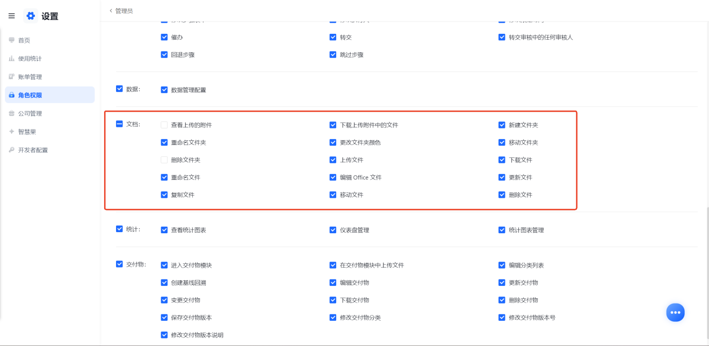Click the 公司管理 company icon

pos(12,113)
